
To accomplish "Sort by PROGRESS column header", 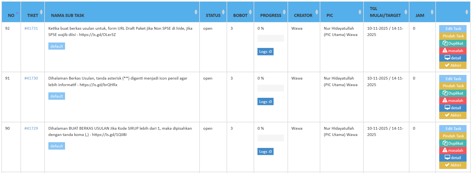I will click(x=271, y=15).
